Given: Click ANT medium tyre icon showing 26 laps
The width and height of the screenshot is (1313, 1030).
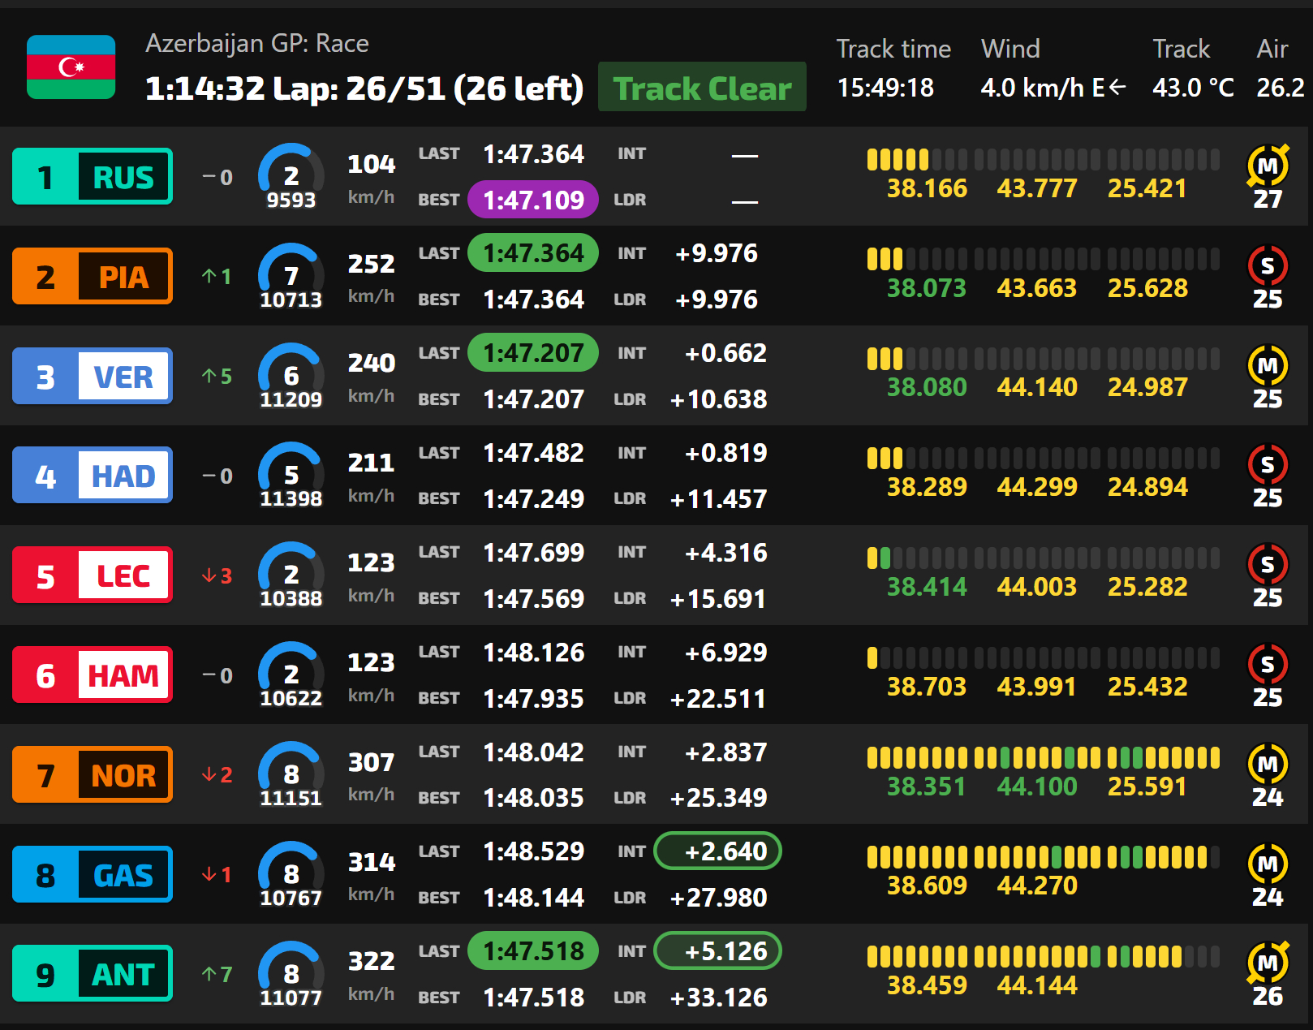Looking at the screenshot, I should tap(1268, 963).
